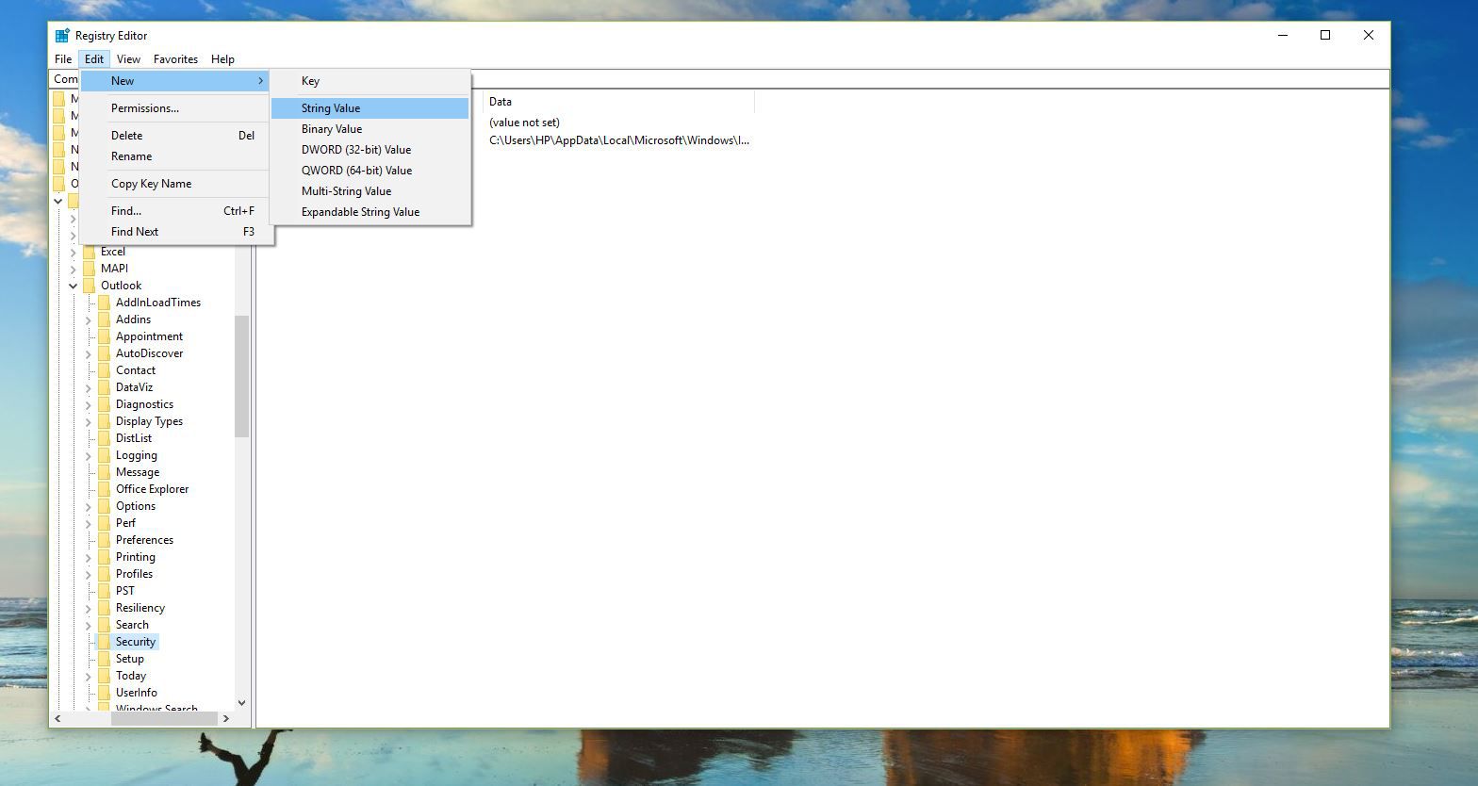This screenshot has height=786, width=1478.
Task: Click the folder icon beside Outlook
Action: click(x=89, y=286)
